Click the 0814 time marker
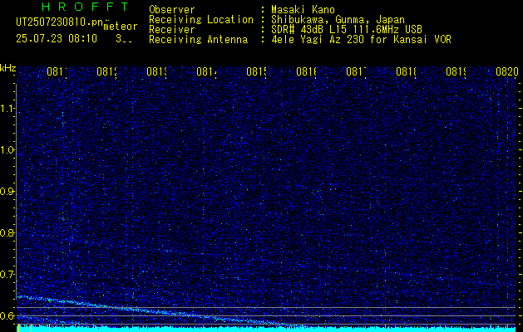Viewport: 523px width, 332px height. (x=206, y=72)
